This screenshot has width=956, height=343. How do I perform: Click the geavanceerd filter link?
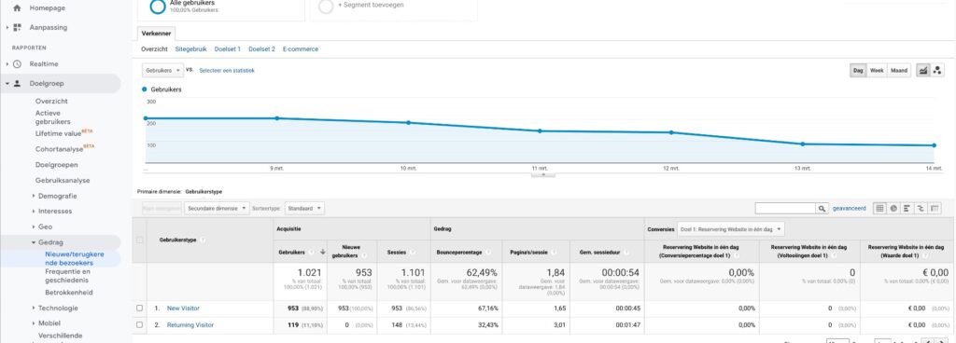pos(850,208)
